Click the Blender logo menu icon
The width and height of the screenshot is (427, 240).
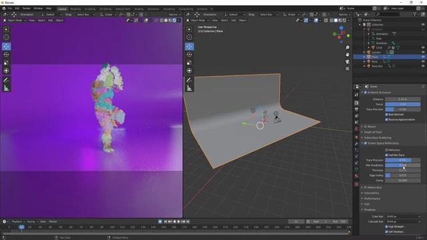(x=4, y=9)
